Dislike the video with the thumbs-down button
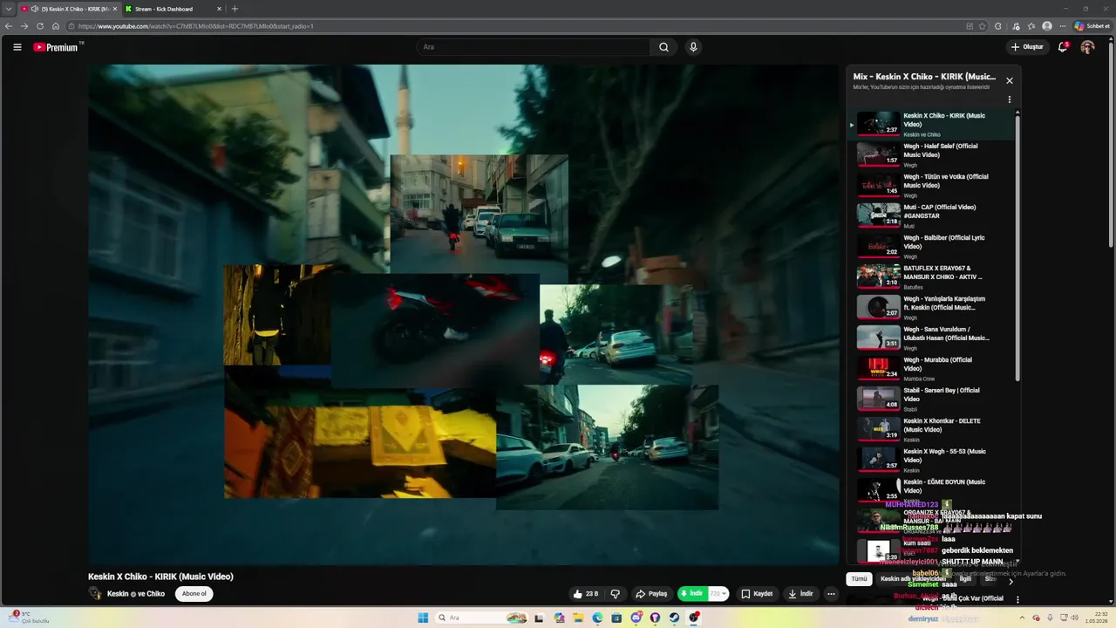Viewport: 1116px width, 628px height. coord(615,594)
